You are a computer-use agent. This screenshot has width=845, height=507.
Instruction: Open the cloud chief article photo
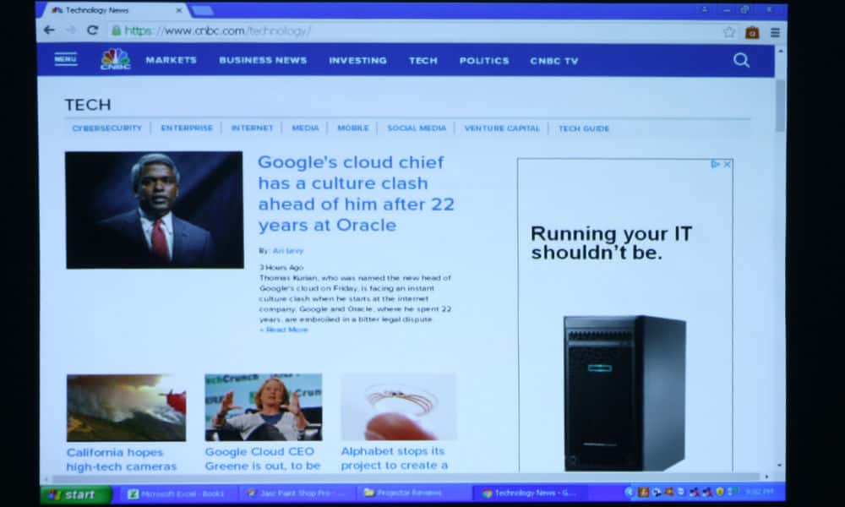[x=155, y=210]
